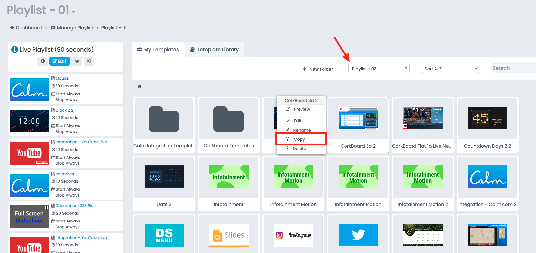Select the DS Menu template icon

(164, 235)
